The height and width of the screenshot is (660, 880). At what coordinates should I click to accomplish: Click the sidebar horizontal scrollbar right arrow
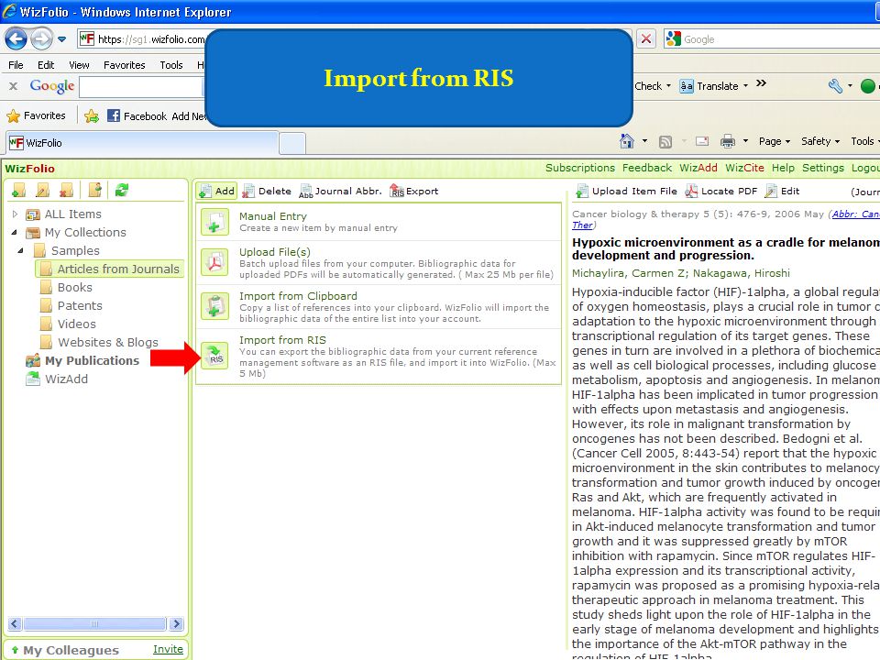coord(176,623)
